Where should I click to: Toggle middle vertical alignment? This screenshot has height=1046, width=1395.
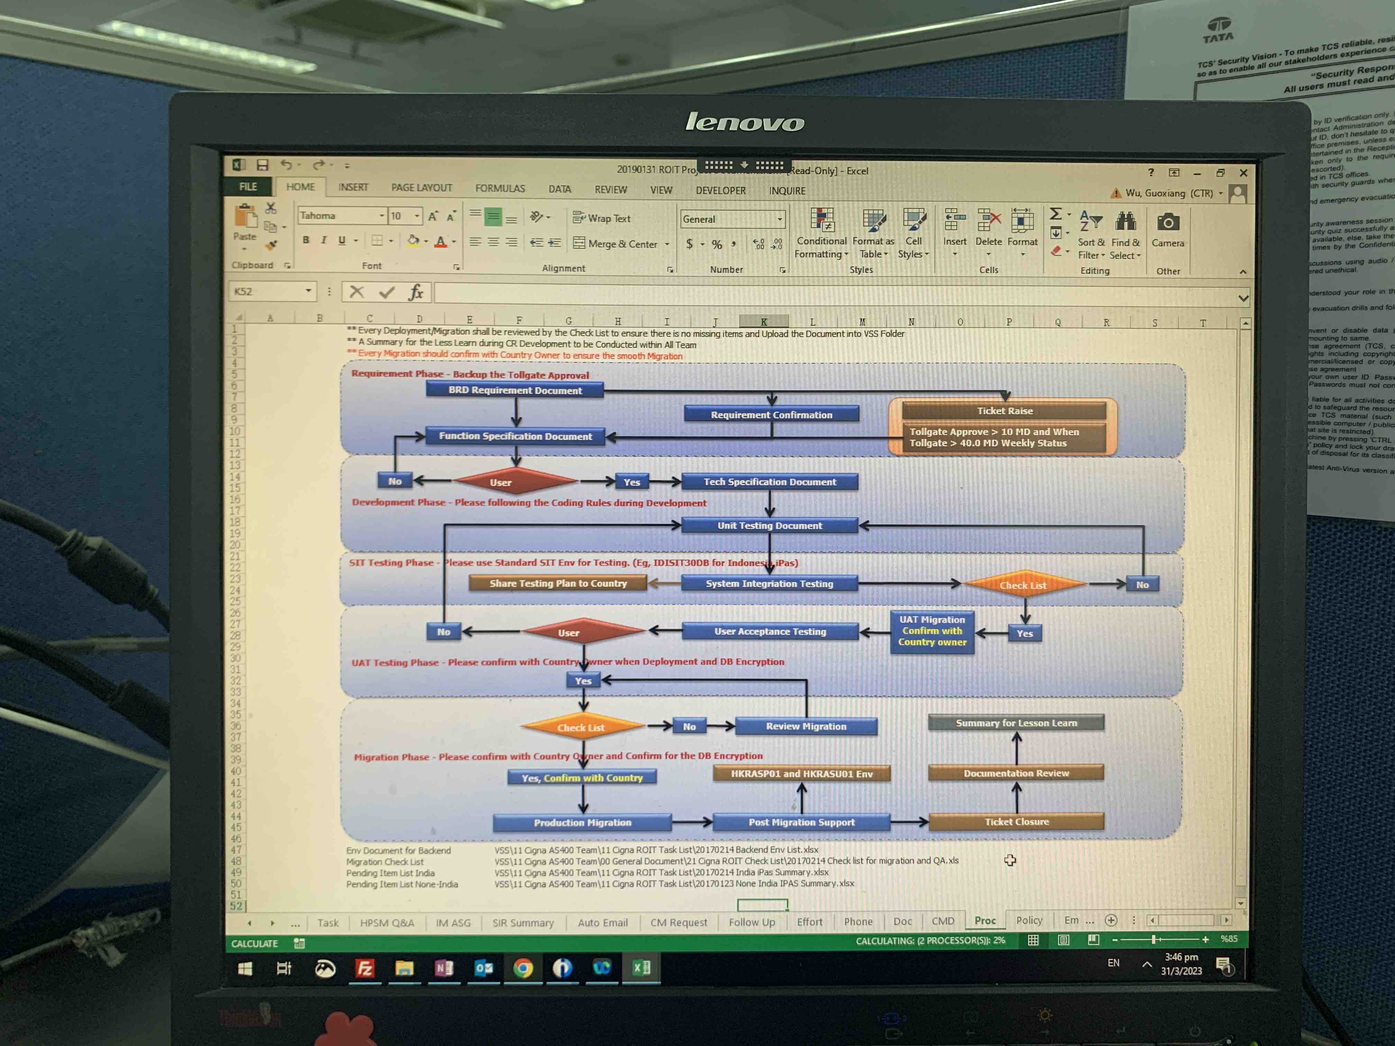click(x=493, y=218)
